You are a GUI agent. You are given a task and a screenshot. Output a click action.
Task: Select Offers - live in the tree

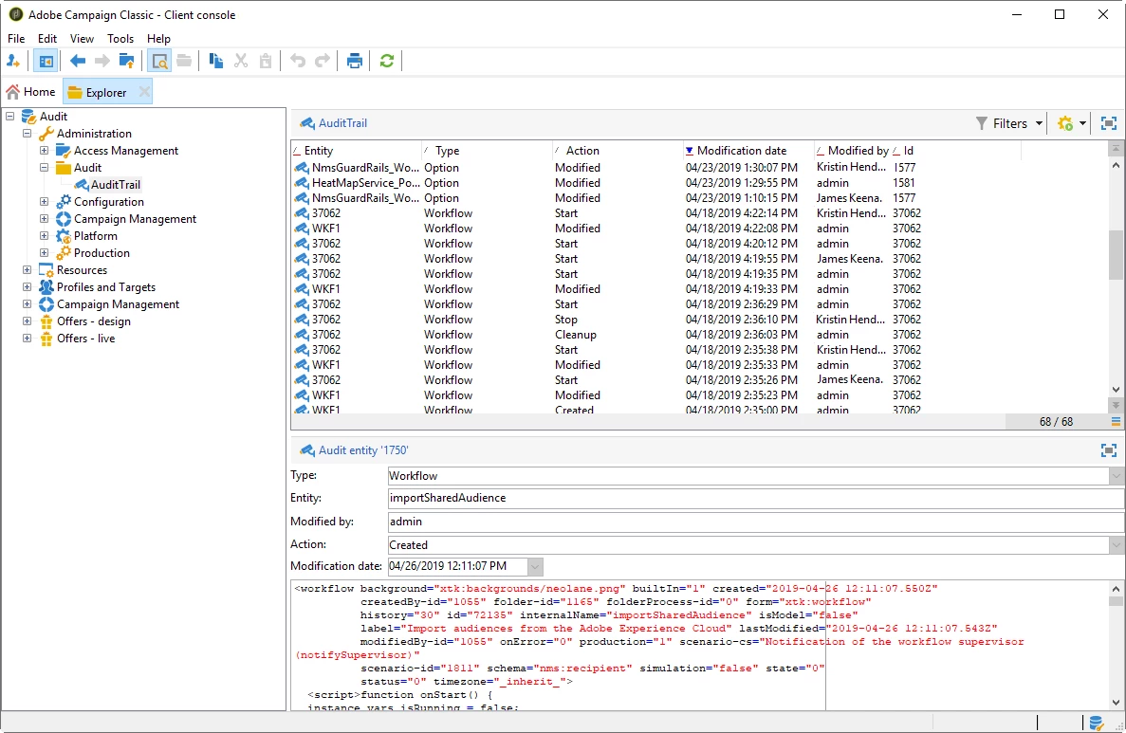click(85, 339)
